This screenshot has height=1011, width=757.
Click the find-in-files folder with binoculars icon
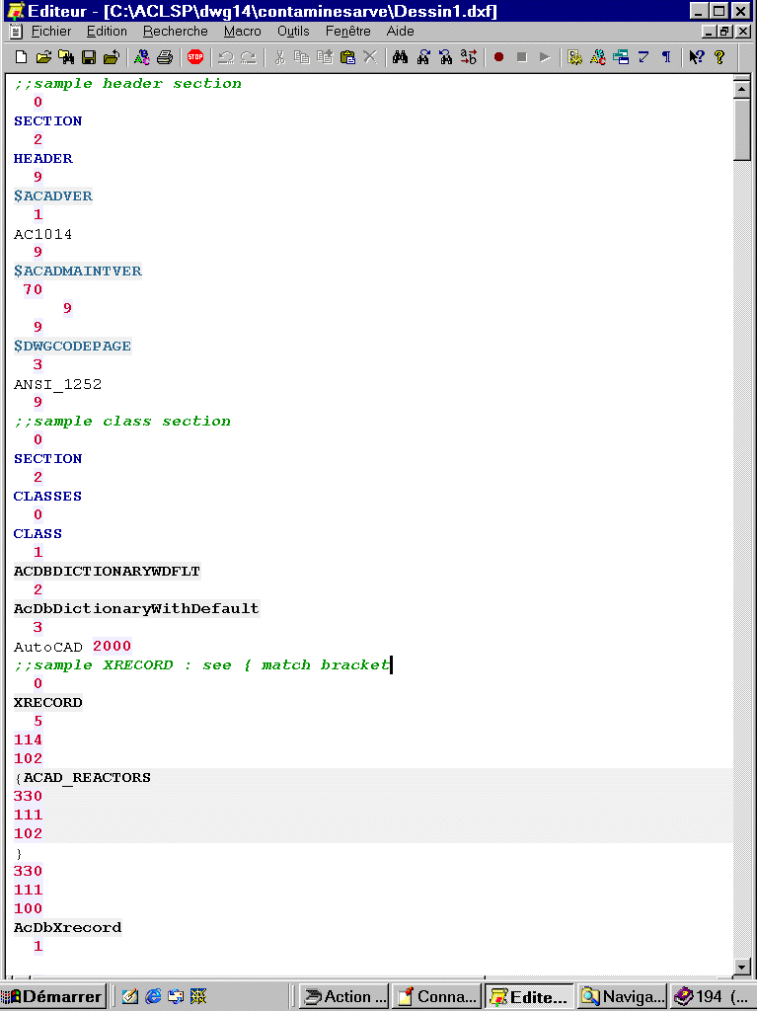[66, 57]
